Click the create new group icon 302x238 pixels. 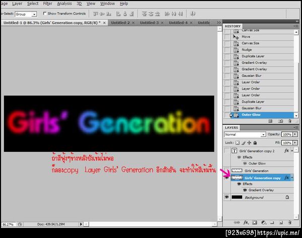click(x=272, y=222)
